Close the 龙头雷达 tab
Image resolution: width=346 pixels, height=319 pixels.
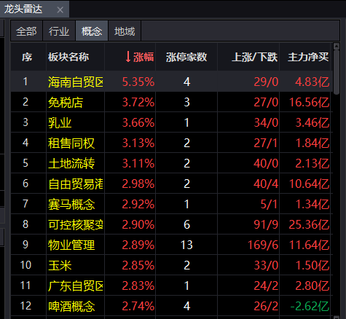point(60,10)
